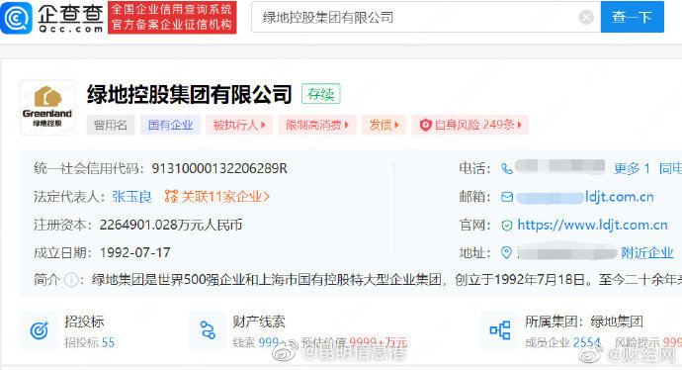The height and width of the screenshot is (370, 682).
Task: Select registered capital 2264901.028万元人民币
Action: coord(171,225)
